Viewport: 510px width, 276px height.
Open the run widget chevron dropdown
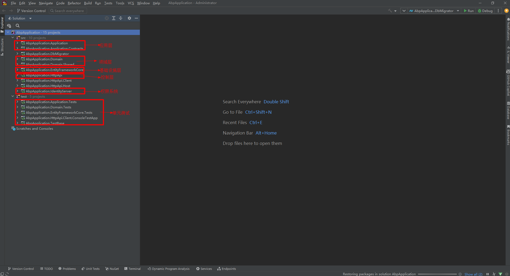[404, 11]
